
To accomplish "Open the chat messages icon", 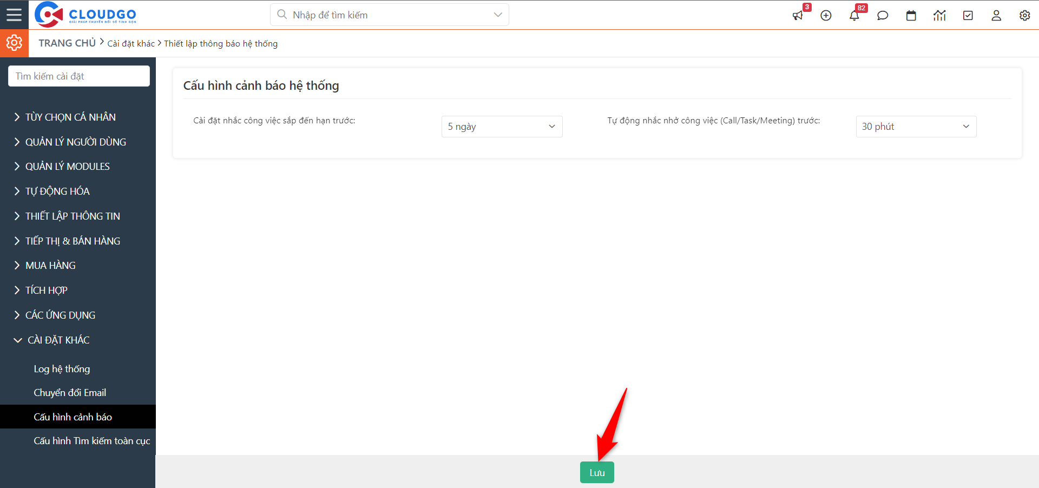I will click(883, 15).
